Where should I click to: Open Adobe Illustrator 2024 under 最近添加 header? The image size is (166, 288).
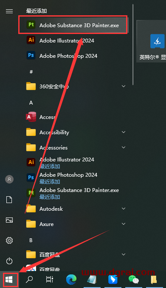73,40
